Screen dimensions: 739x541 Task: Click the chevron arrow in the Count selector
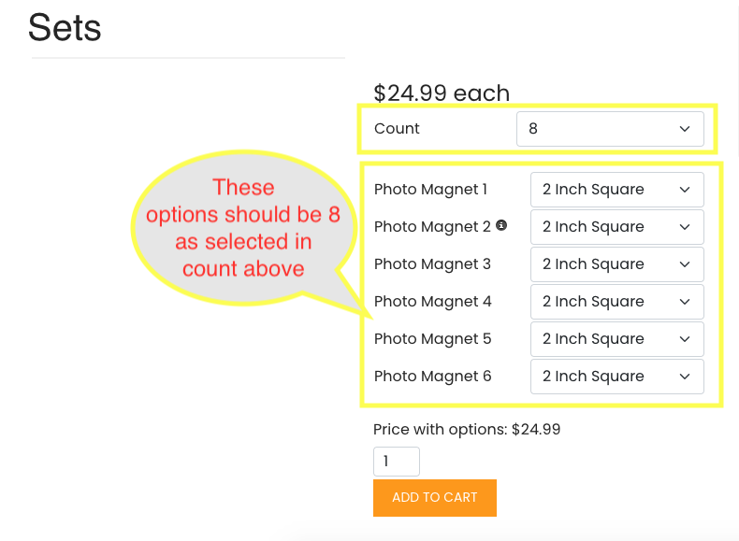tap(685, 129)
